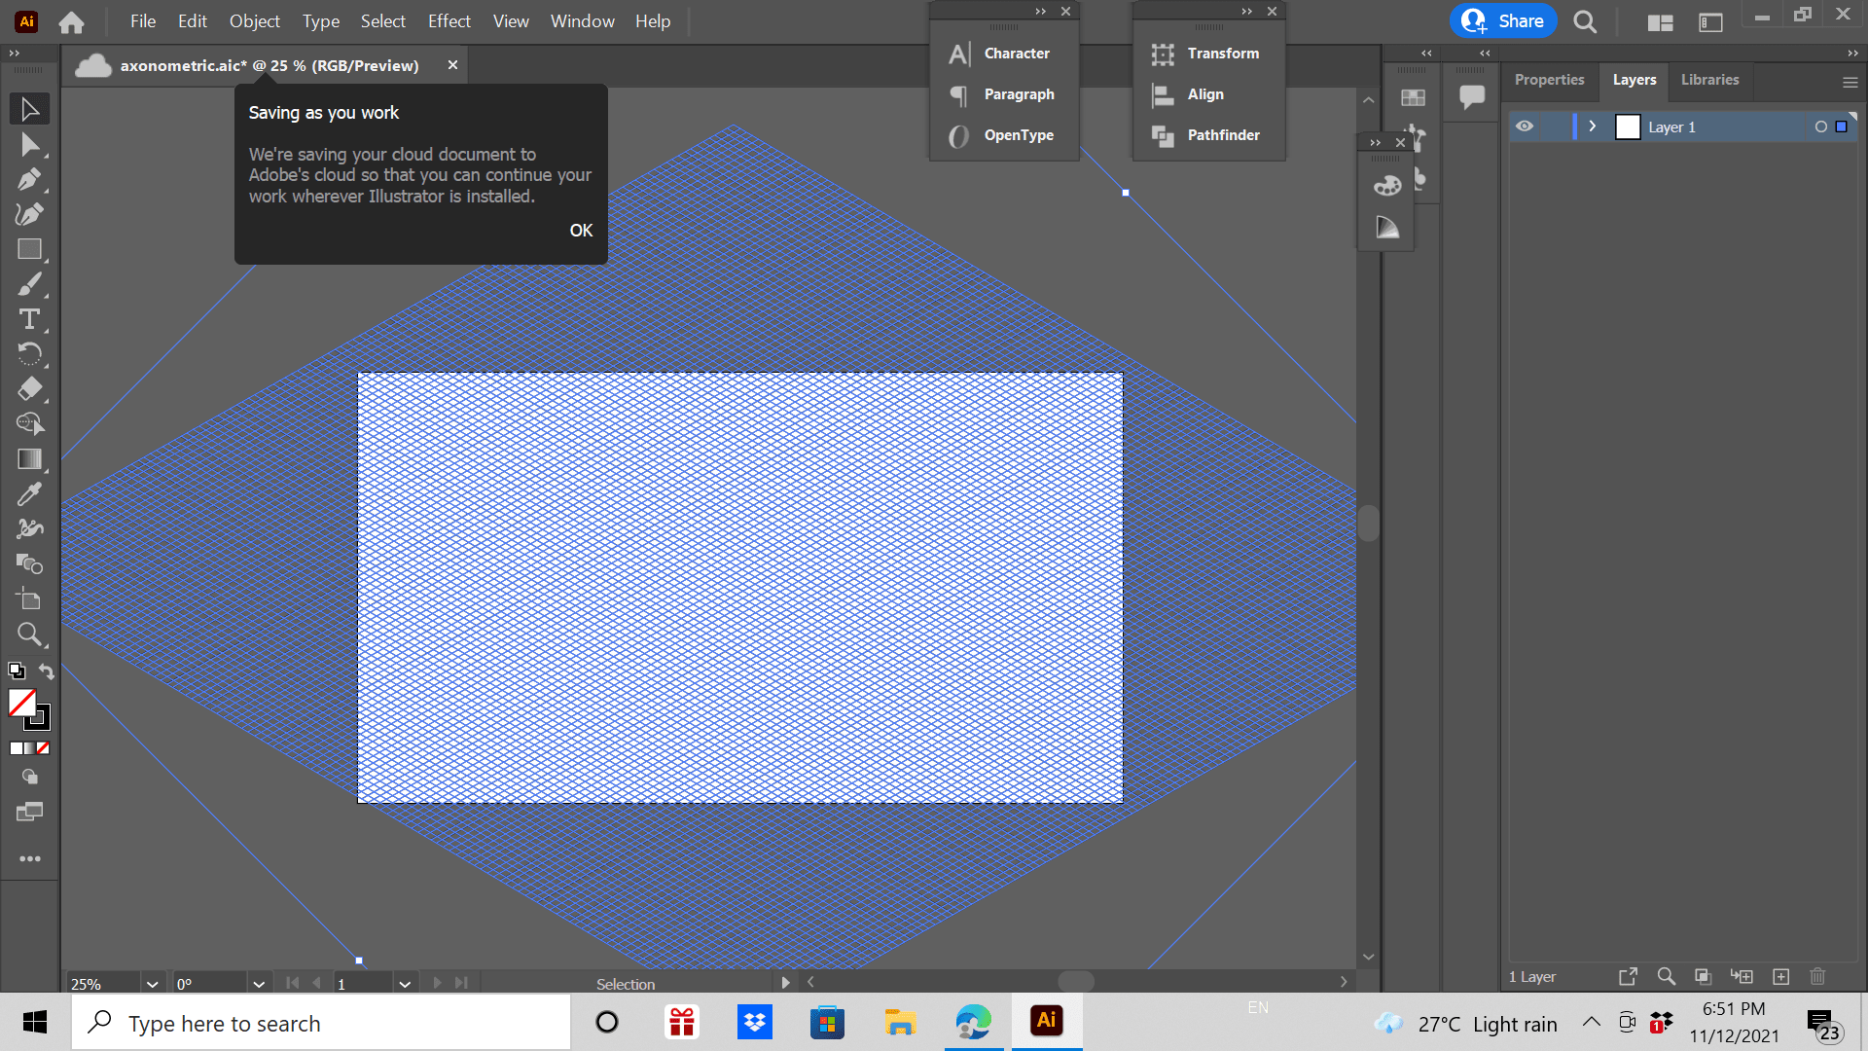Image resolution: width=1868 pixels, height=1051 pixels.
Task: Switch to the Properties tab
Action: coord(1549,80)
